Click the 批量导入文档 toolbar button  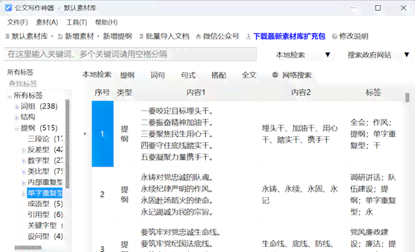tap(165, 36)
